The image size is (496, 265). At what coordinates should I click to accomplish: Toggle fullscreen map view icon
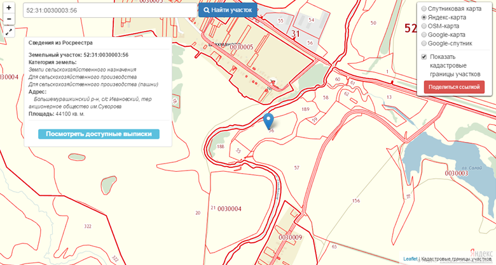click(9, 32)
